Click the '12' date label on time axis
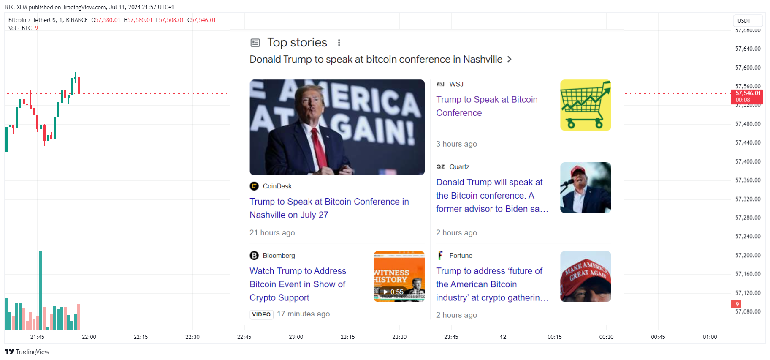Screen dimensions: 770x360 (503, 337)
